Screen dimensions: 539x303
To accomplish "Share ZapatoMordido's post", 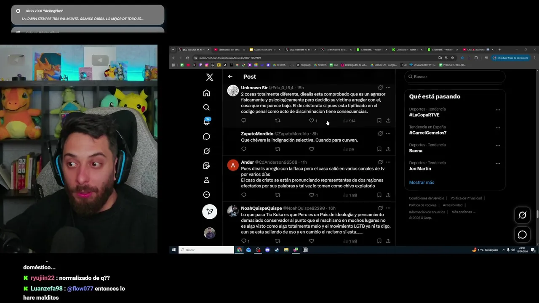I will tap(388, 149).
